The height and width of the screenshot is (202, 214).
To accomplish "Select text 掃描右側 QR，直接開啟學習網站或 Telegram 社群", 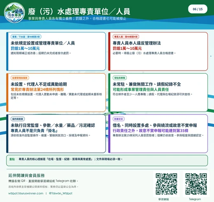I will coord(43,181).
